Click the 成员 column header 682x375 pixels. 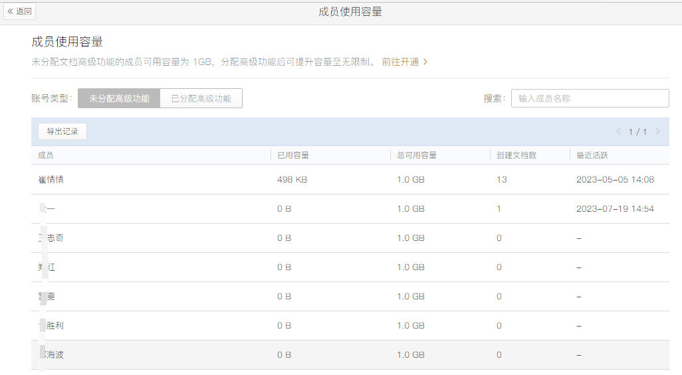(46, 155)
